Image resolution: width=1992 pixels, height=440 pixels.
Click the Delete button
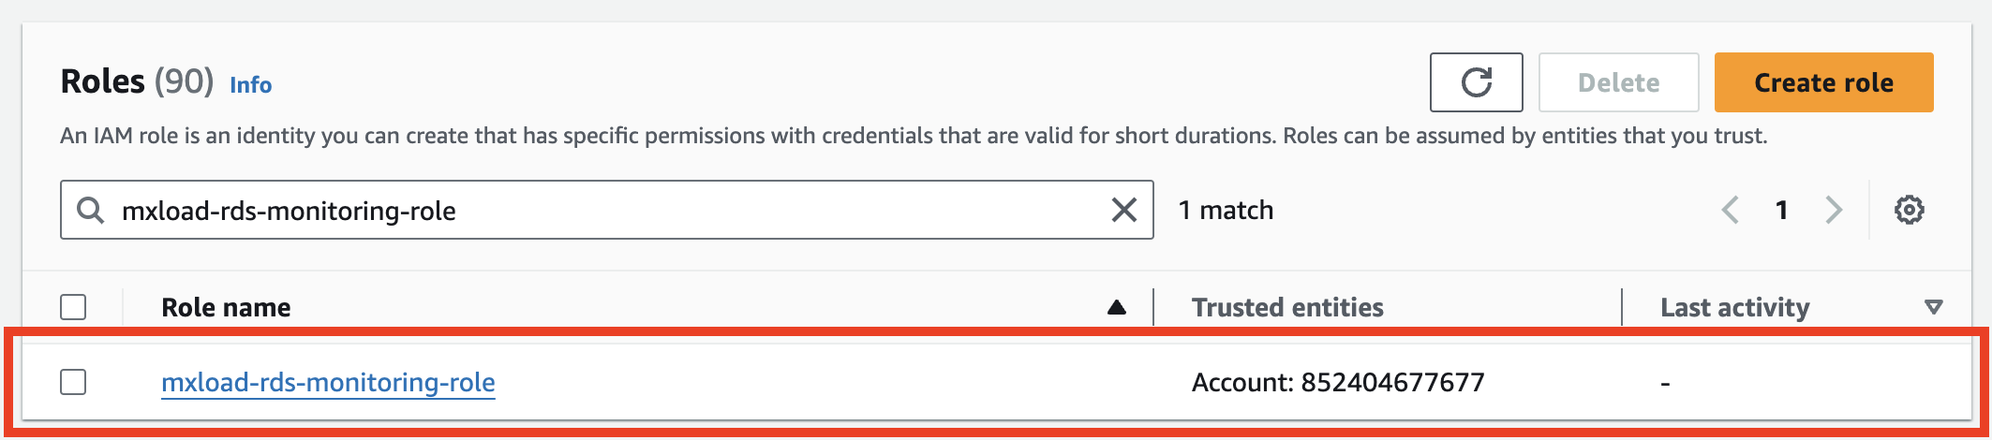(x=1618, y=82)
